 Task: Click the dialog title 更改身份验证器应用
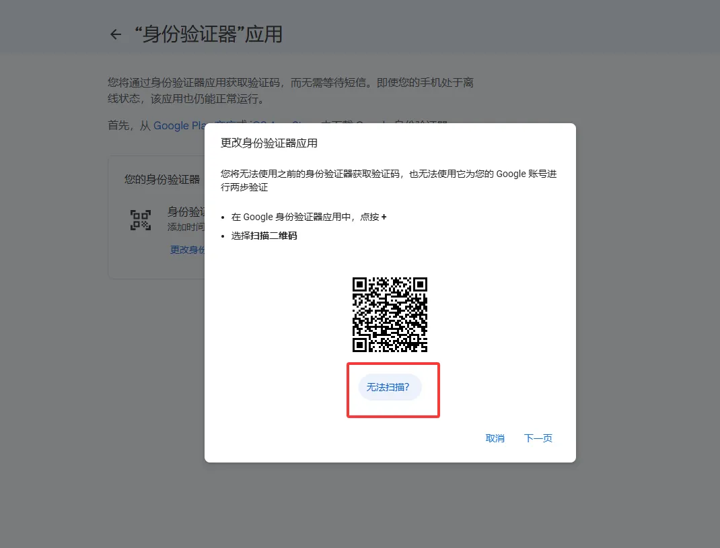click(x=269, y=143)
